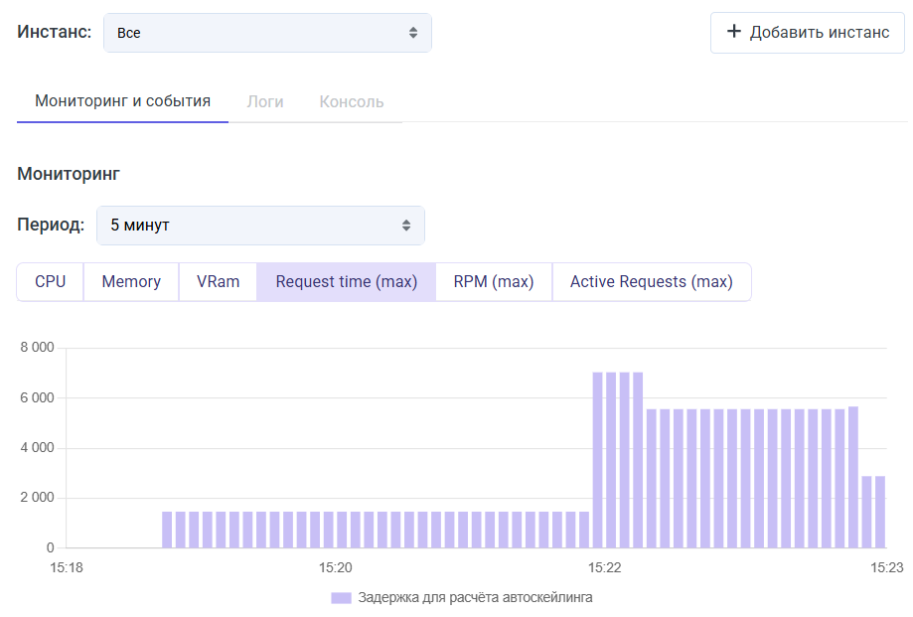The height and width of the screenshot is (617, 913).
Task: Expand the Период dropdown set to 5 минут
Action: [259, 226]
